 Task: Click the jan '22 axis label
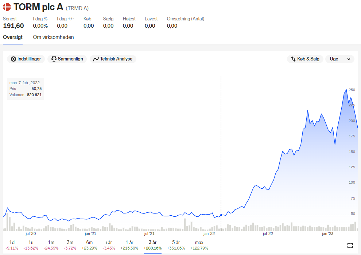tap(209, 234)
